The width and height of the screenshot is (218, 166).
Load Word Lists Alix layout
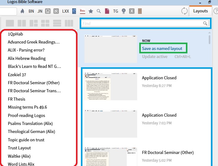[21, 164]
